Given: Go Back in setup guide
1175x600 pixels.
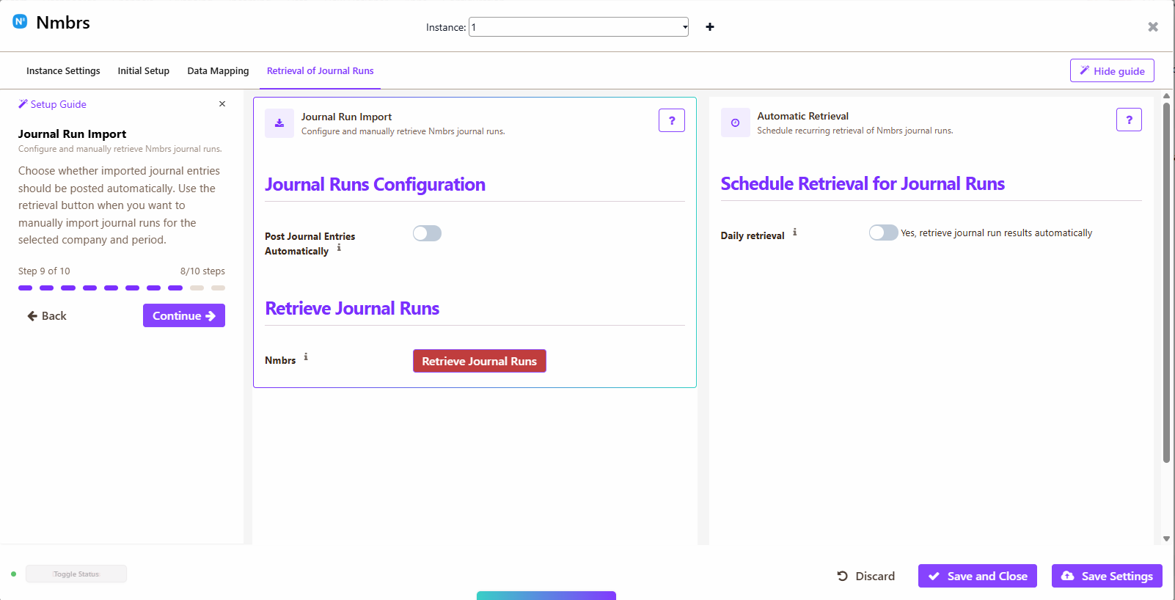Looking at the screenshot, I should (47, 316).
